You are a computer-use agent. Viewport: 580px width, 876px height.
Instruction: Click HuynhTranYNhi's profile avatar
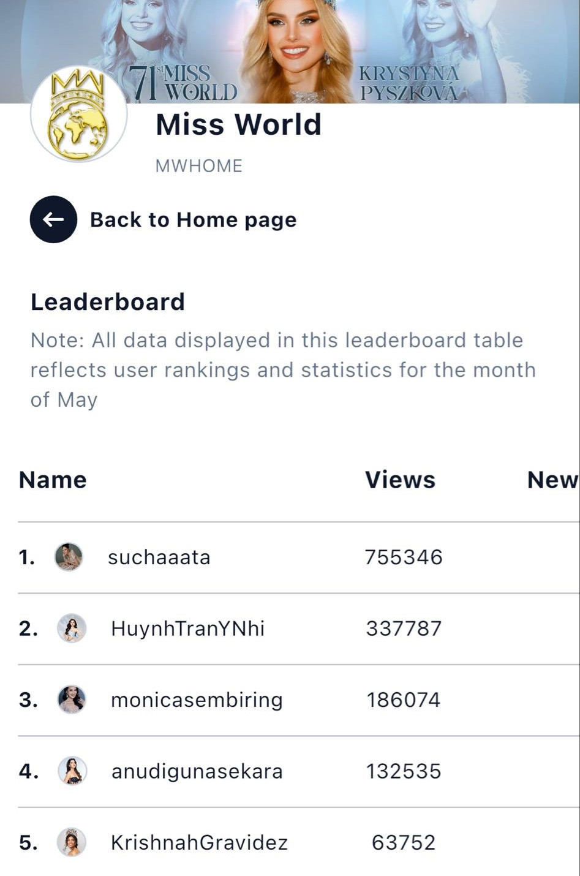(72, 629)
